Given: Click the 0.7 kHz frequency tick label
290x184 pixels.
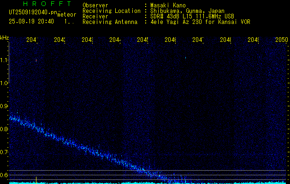Looking at the screenshot, I should 4,152.
